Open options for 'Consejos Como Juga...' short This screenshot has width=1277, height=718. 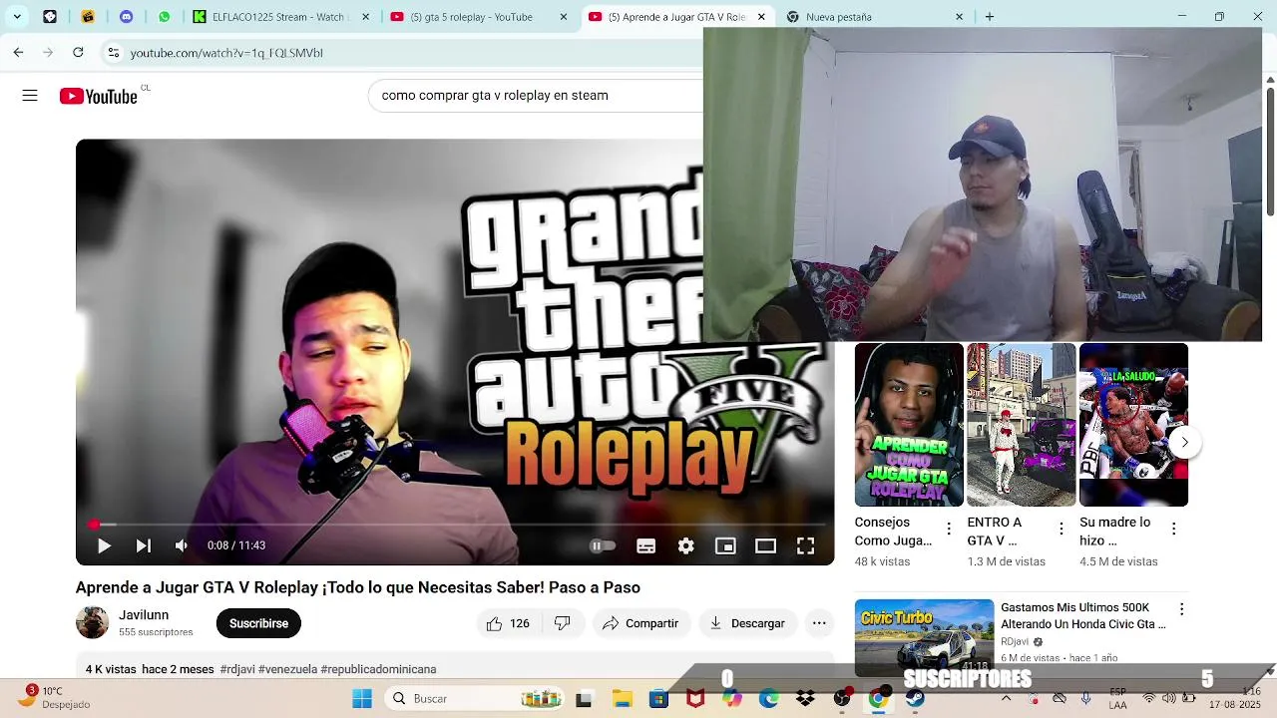(949, 529)
